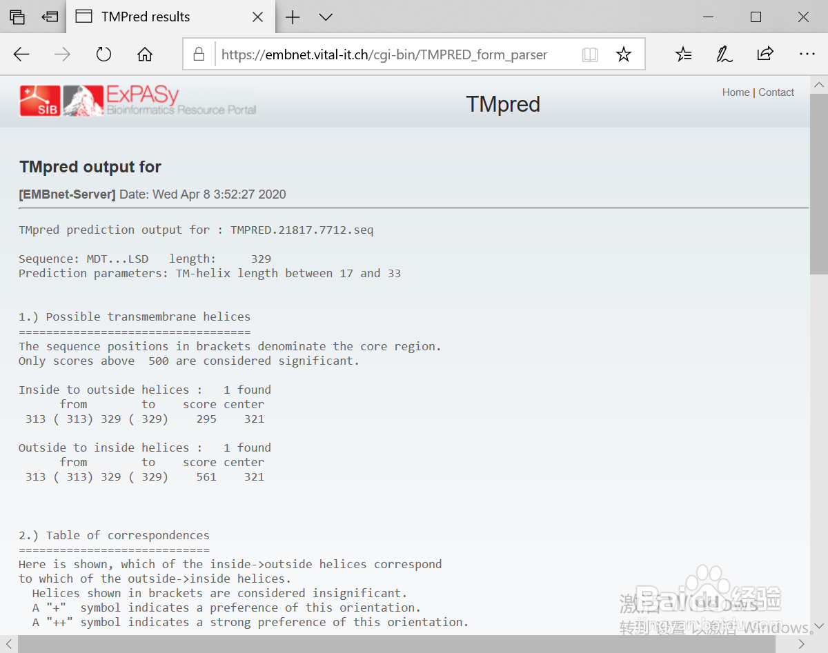Click the sequence length value 329
The height and width of the screenshot is (653, 828).
click(261, 259)
